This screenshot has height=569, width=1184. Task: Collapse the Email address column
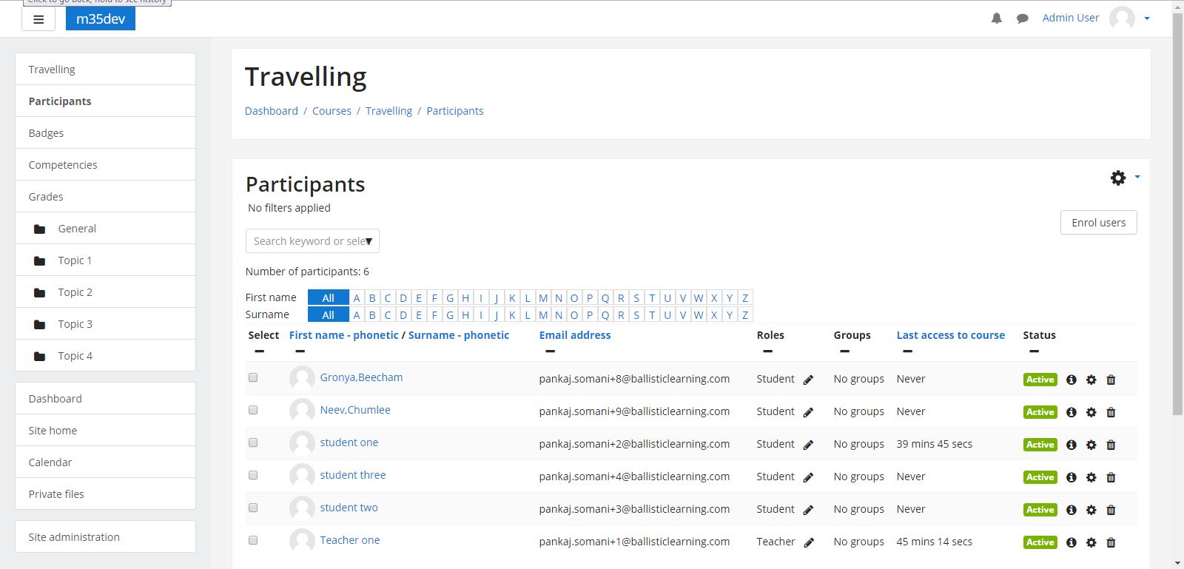550,351
